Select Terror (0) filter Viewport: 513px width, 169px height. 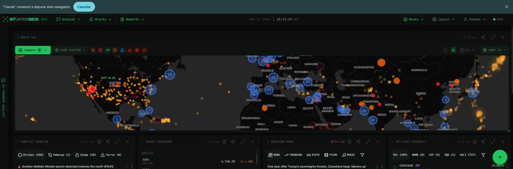(111, 155)
